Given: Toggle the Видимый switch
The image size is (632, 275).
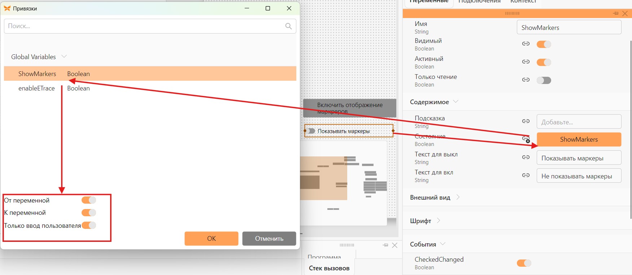Looking at the screenshot, I should click(544, 44).
